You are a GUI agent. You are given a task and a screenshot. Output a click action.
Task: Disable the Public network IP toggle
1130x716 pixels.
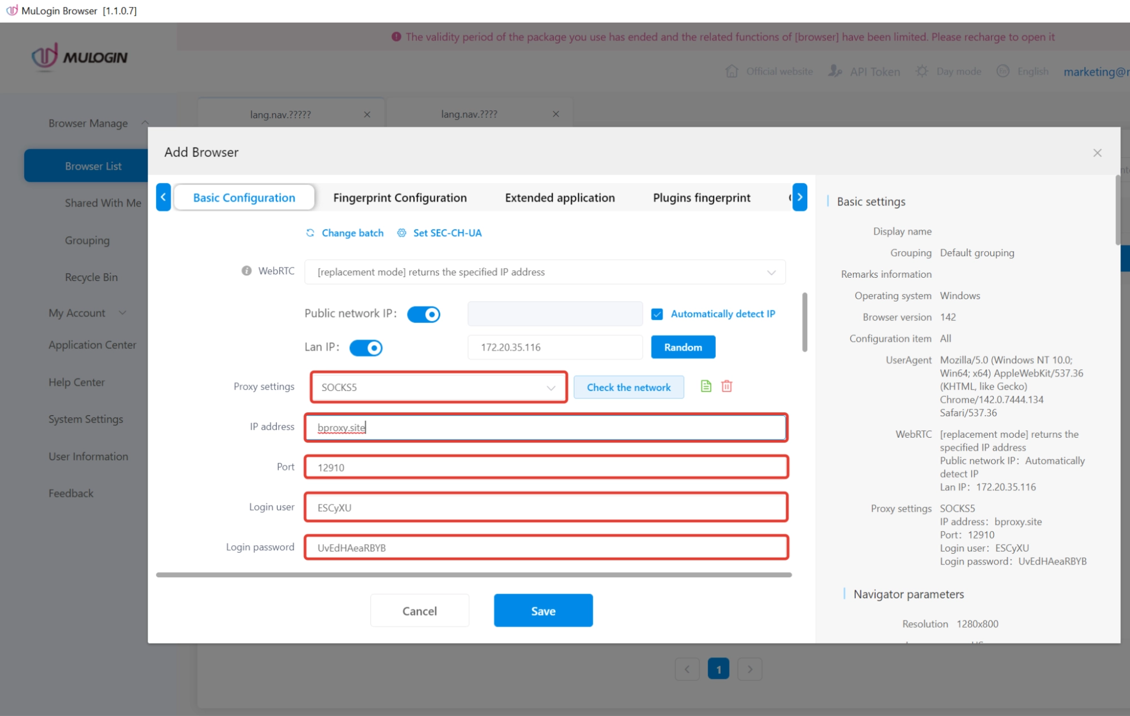[x=424, y=314]
